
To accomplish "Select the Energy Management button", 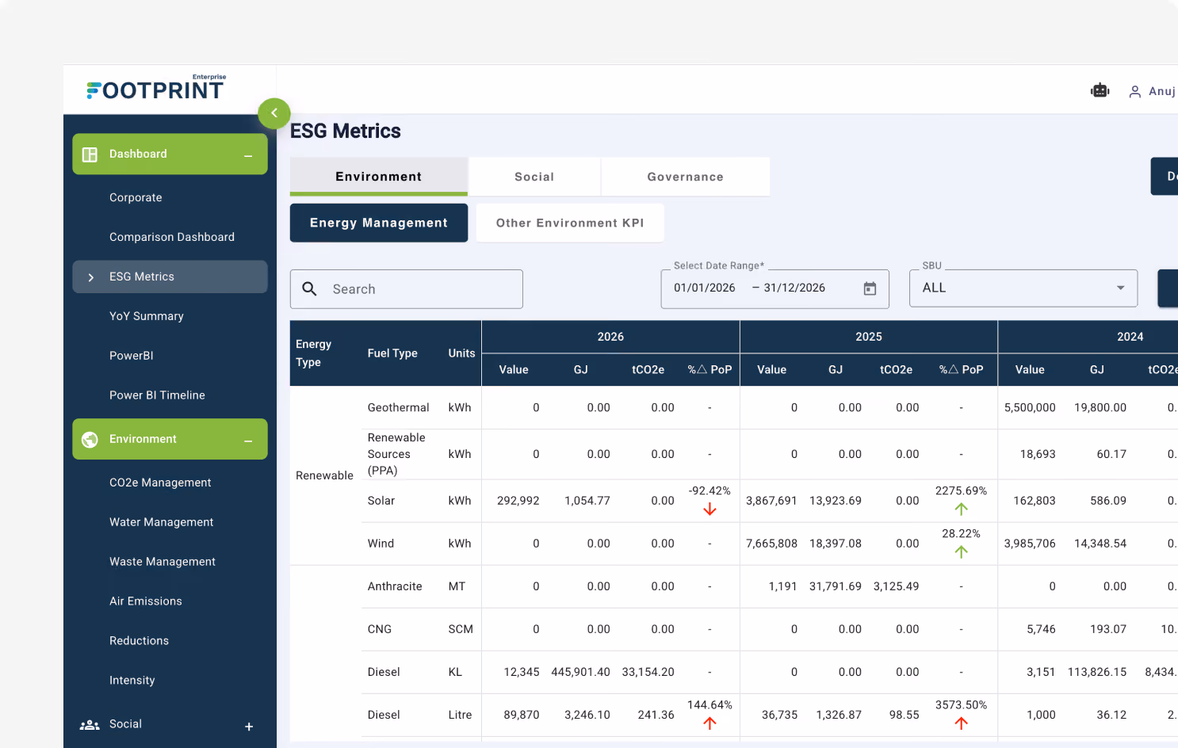I will tap(379, 223).
